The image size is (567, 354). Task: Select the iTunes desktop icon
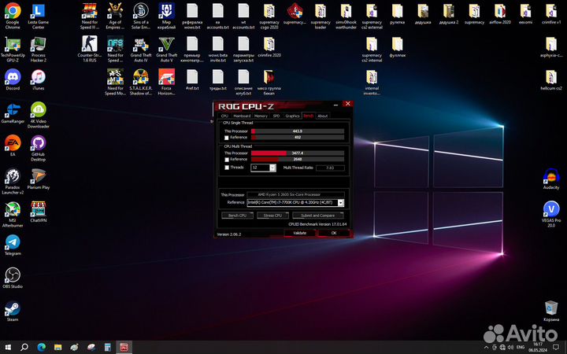tap(39, 79)
